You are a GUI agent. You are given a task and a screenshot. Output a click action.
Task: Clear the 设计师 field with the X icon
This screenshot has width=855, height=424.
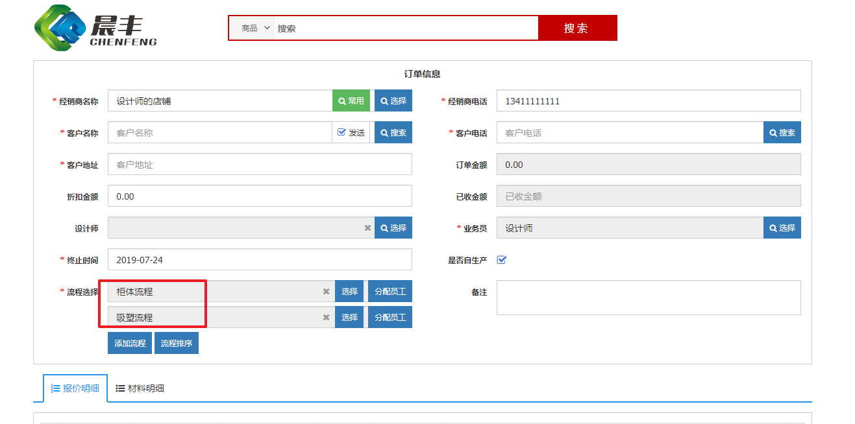(367, 228)
